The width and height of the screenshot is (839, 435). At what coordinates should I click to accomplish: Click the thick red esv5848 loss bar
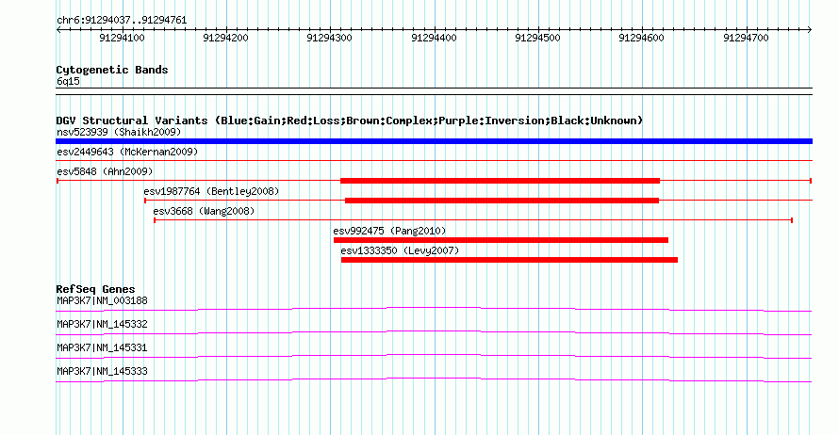pos(501,181)
